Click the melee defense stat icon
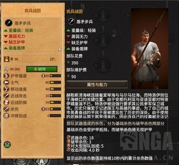The image size is (179, 165). 6,102
